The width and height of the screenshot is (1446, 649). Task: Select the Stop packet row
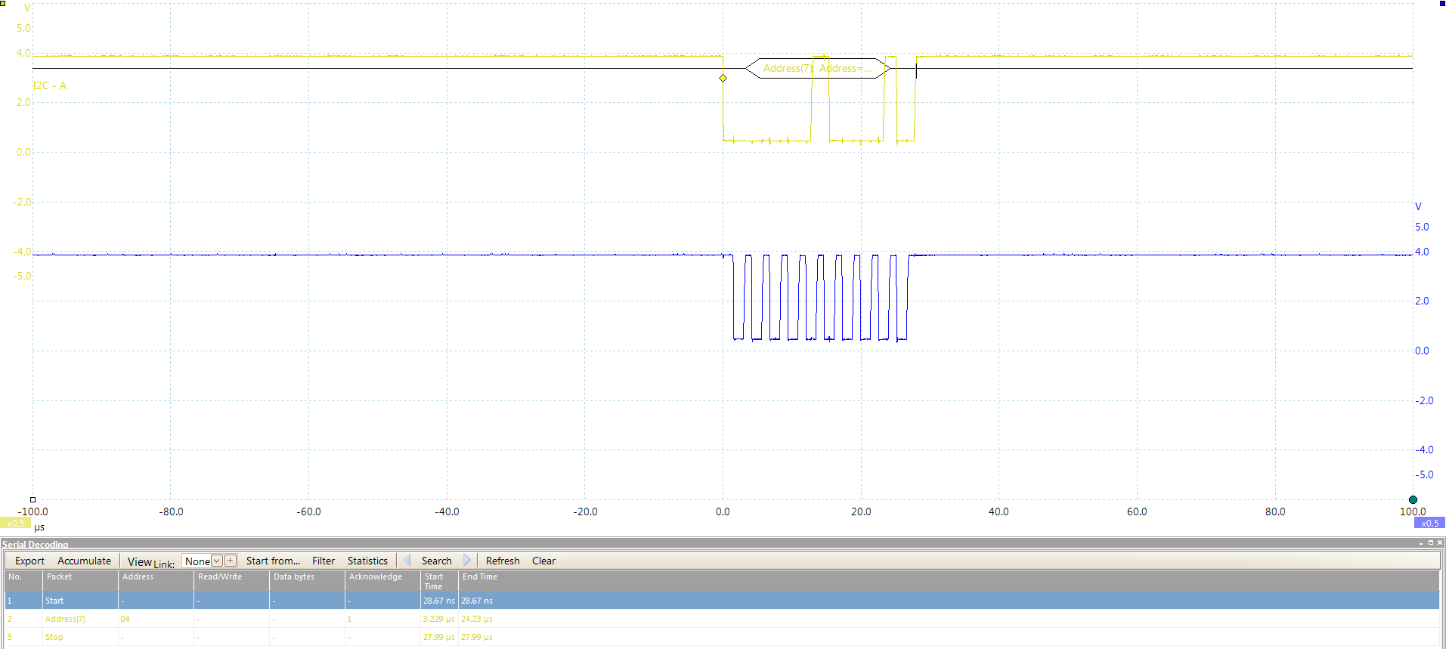tap(722, 637)
